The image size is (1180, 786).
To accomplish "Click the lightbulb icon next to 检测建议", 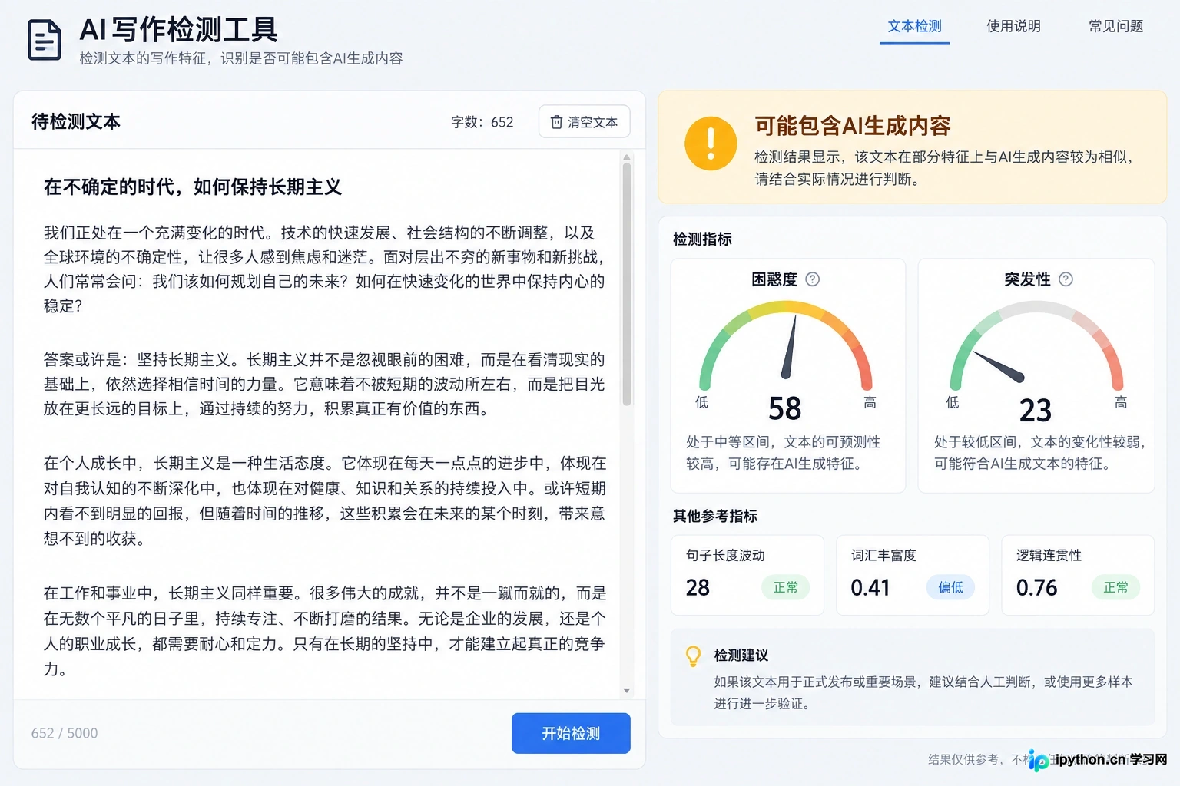I will point(693,656).
